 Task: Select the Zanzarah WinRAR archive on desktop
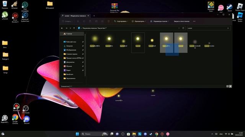coord(114,8)
